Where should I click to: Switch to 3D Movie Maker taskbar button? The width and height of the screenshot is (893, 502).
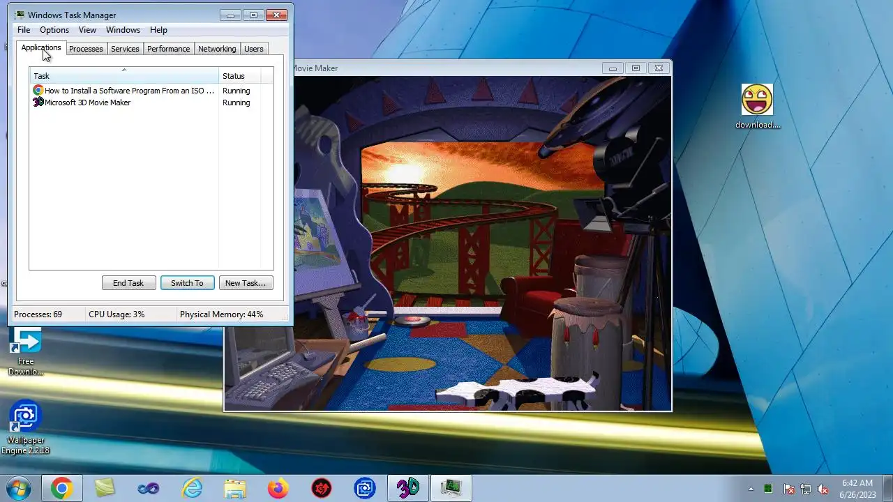408,488
